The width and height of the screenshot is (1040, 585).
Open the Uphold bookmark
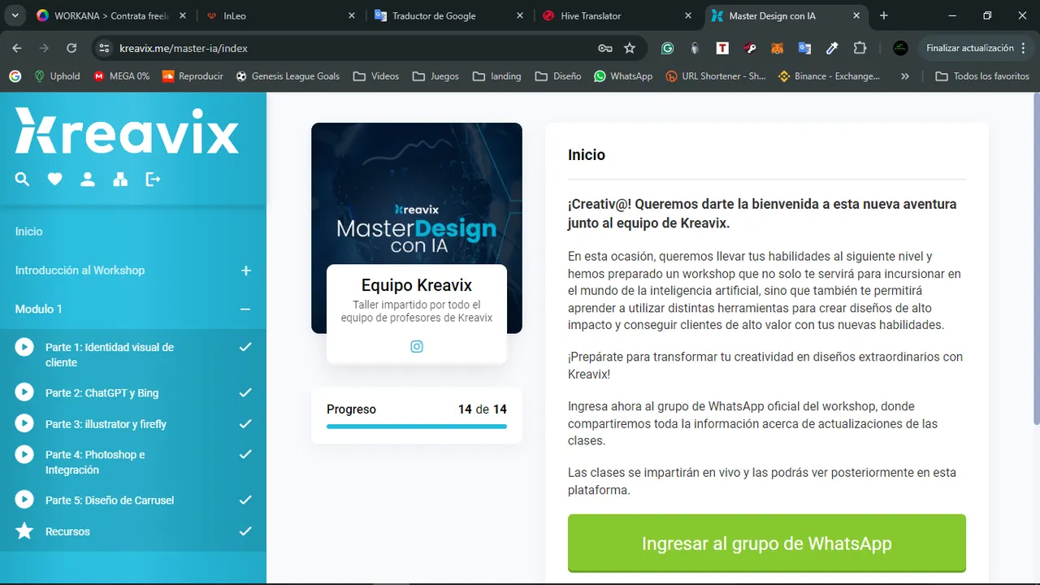pos(56,76)
